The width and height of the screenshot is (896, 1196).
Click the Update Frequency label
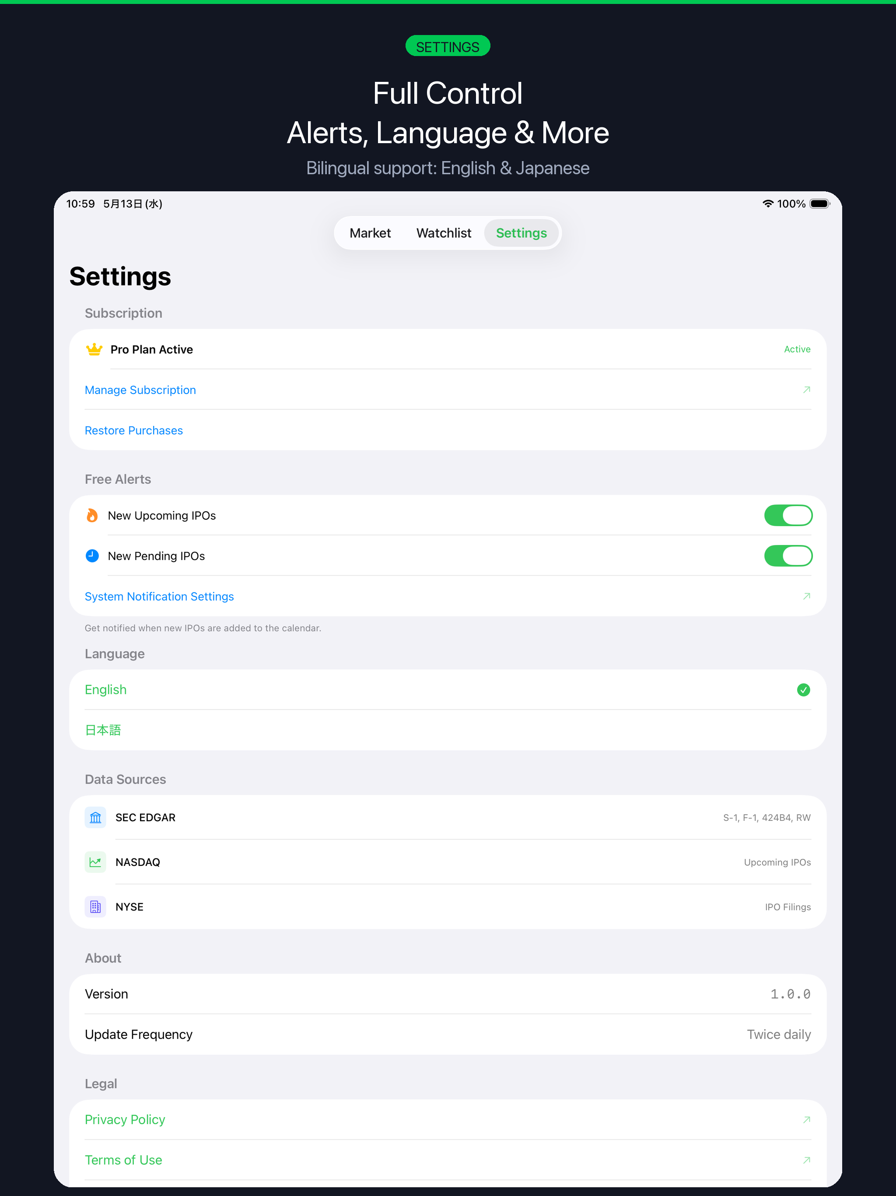tap(138, 1034)
